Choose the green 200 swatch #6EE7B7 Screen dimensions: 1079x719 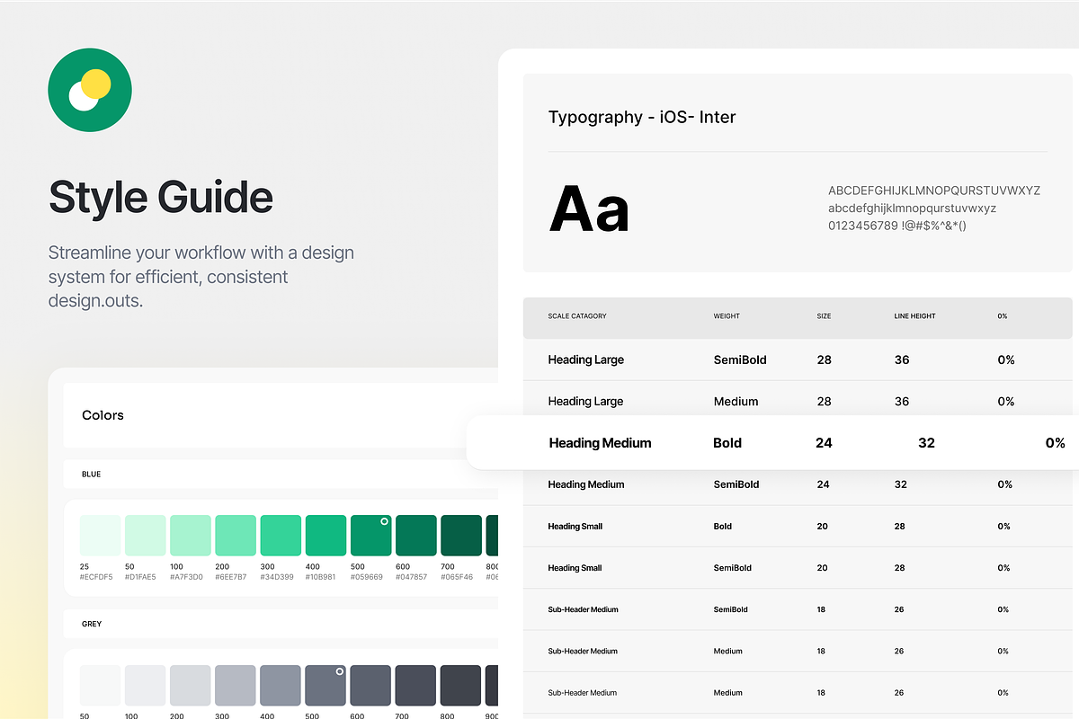[x=236, y=536]
